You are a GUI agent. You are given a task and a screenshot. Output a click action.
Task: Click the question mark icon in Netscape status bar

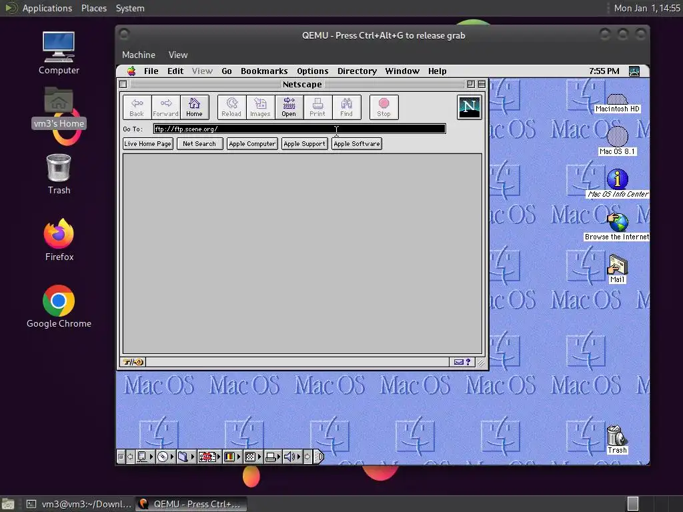pos(468,362)
